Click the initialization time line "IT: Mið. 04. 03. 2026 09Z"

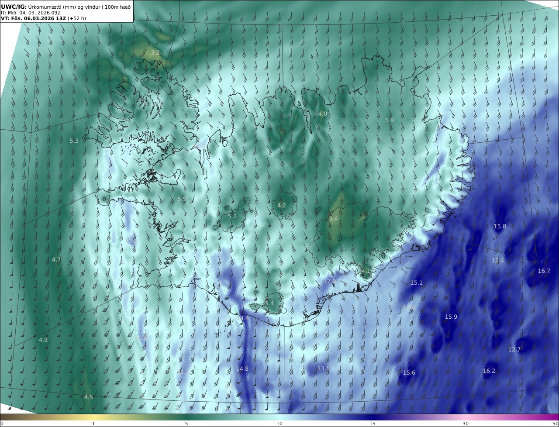pyautogui.click(x=31, y=13)
